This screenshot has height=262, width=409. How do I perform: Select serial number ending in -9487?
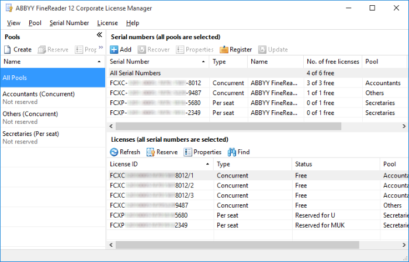257,93
